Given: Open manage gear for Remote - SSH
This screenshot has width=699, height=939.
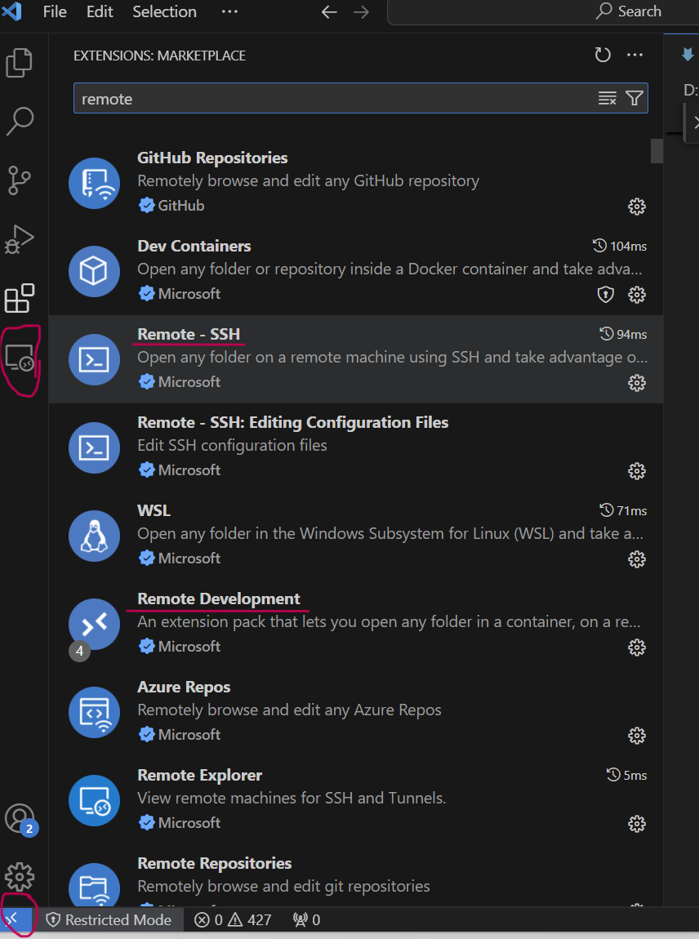Looking at the screenshot, I should 637,383.
